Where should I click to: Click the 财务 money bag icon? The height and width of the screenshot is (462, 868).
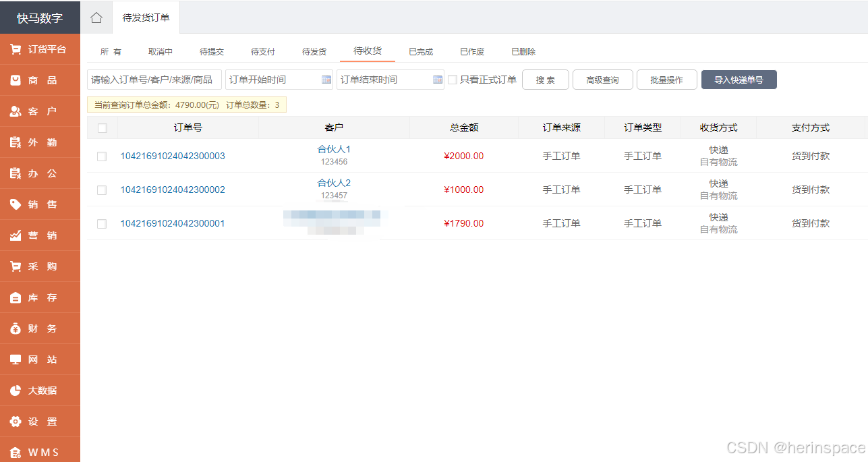(16, 328)
